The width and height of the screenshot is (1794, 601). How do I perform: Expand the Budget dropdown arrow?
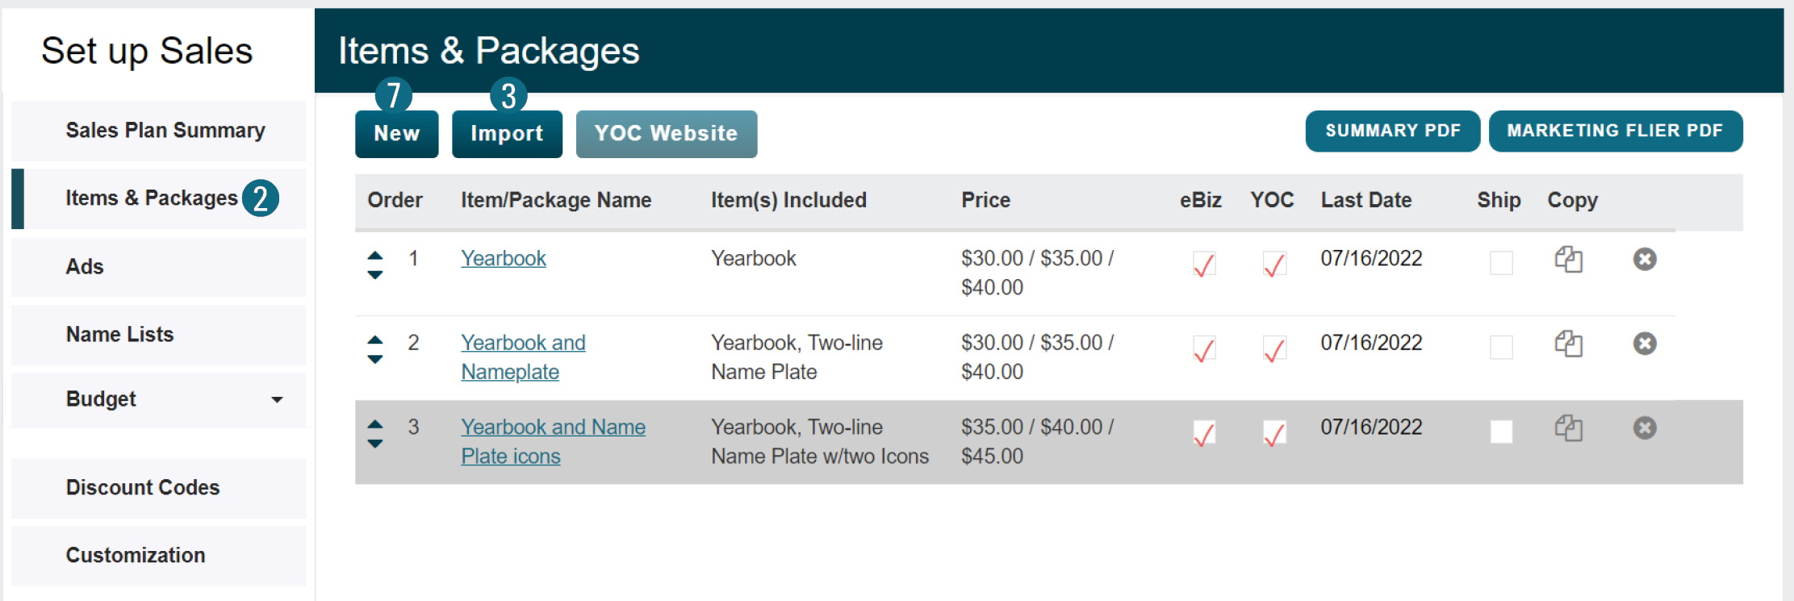(x=277, y=399)
